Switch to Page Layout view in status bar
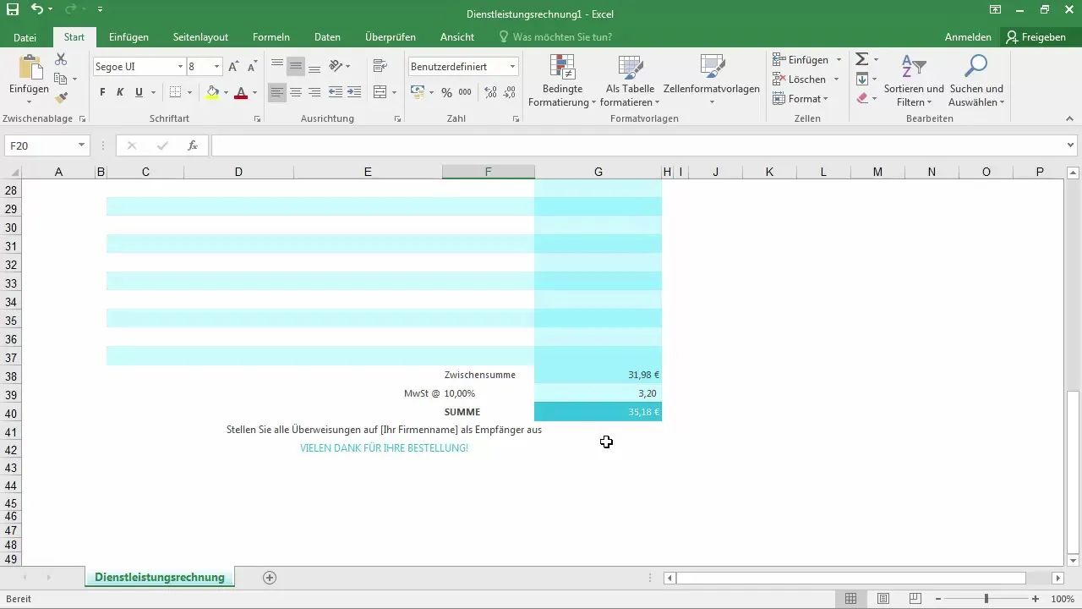 tap(883, 599)
